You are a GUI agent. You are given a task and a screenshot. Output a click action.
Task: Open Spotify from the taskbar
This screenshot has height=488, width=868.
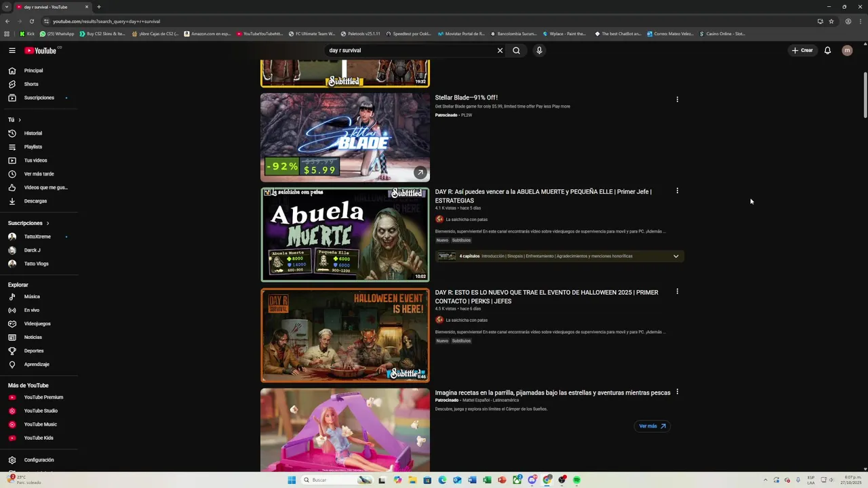tap(576, 480)
